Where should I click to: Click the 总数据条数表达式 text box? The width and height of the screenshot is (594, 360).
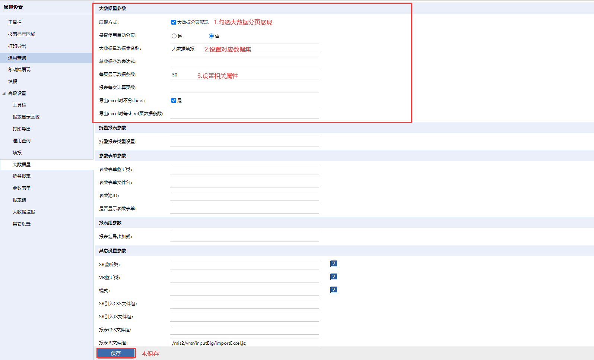[x=244, y=61]
